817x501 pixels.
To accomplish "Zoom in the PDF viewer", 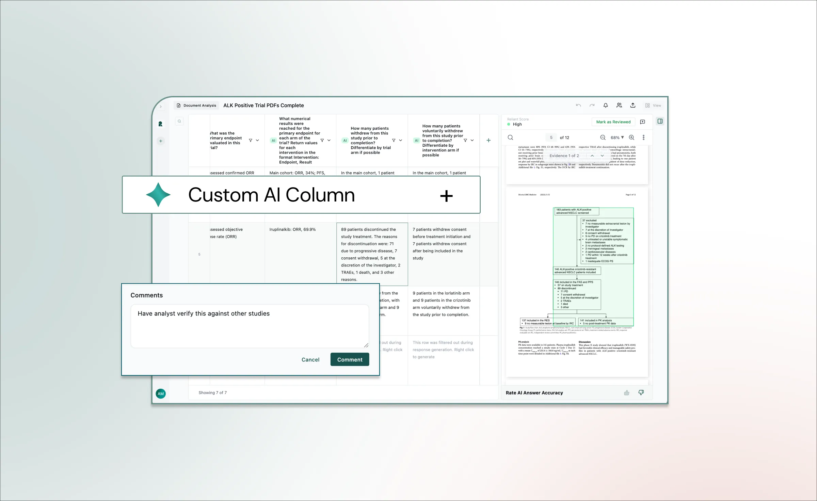I will point(631,138).
